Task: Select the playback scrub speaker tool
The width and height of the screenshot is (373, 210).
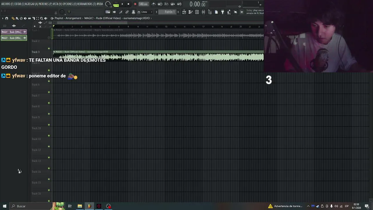Action: [x=45, y=18]
